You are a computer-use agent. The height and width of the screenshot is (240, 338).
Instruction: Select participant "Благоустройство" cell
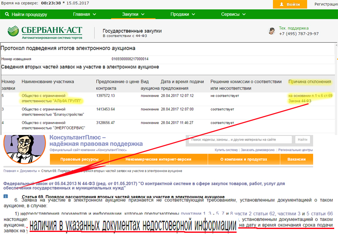[53, 112]
